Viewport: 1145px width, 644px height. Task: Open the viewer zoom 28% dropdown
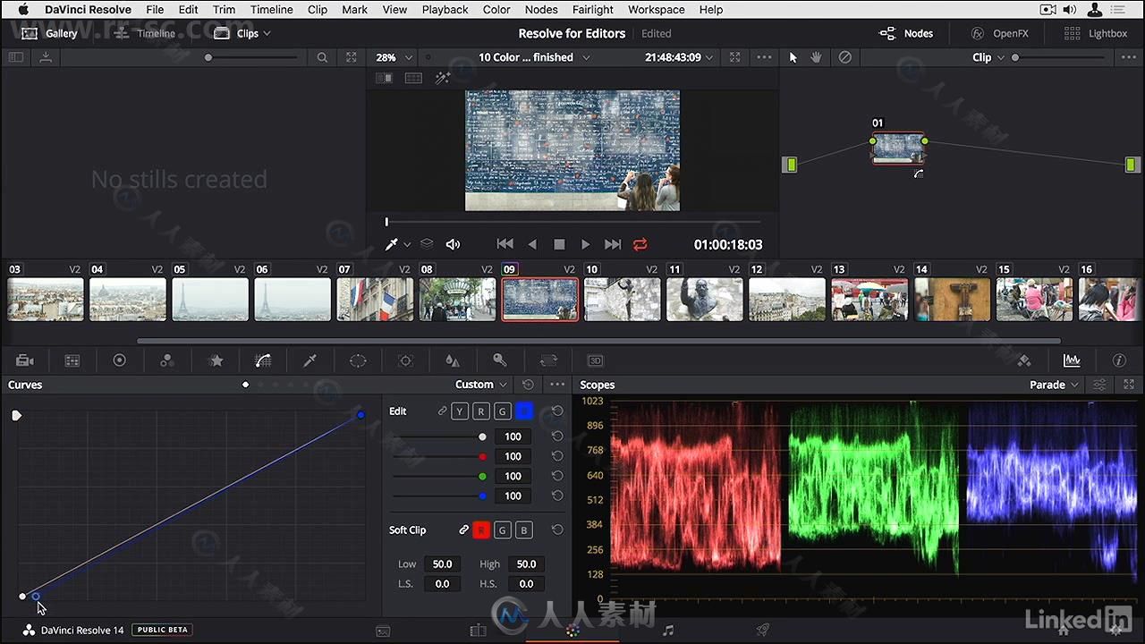pos(394,57)
